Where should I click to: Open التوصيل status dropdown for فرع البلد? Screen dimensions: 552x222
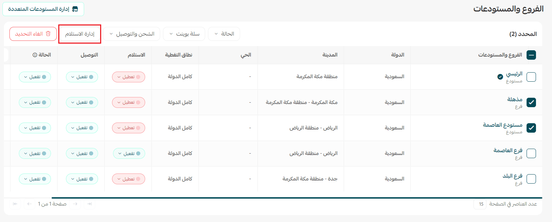[82, 179]
